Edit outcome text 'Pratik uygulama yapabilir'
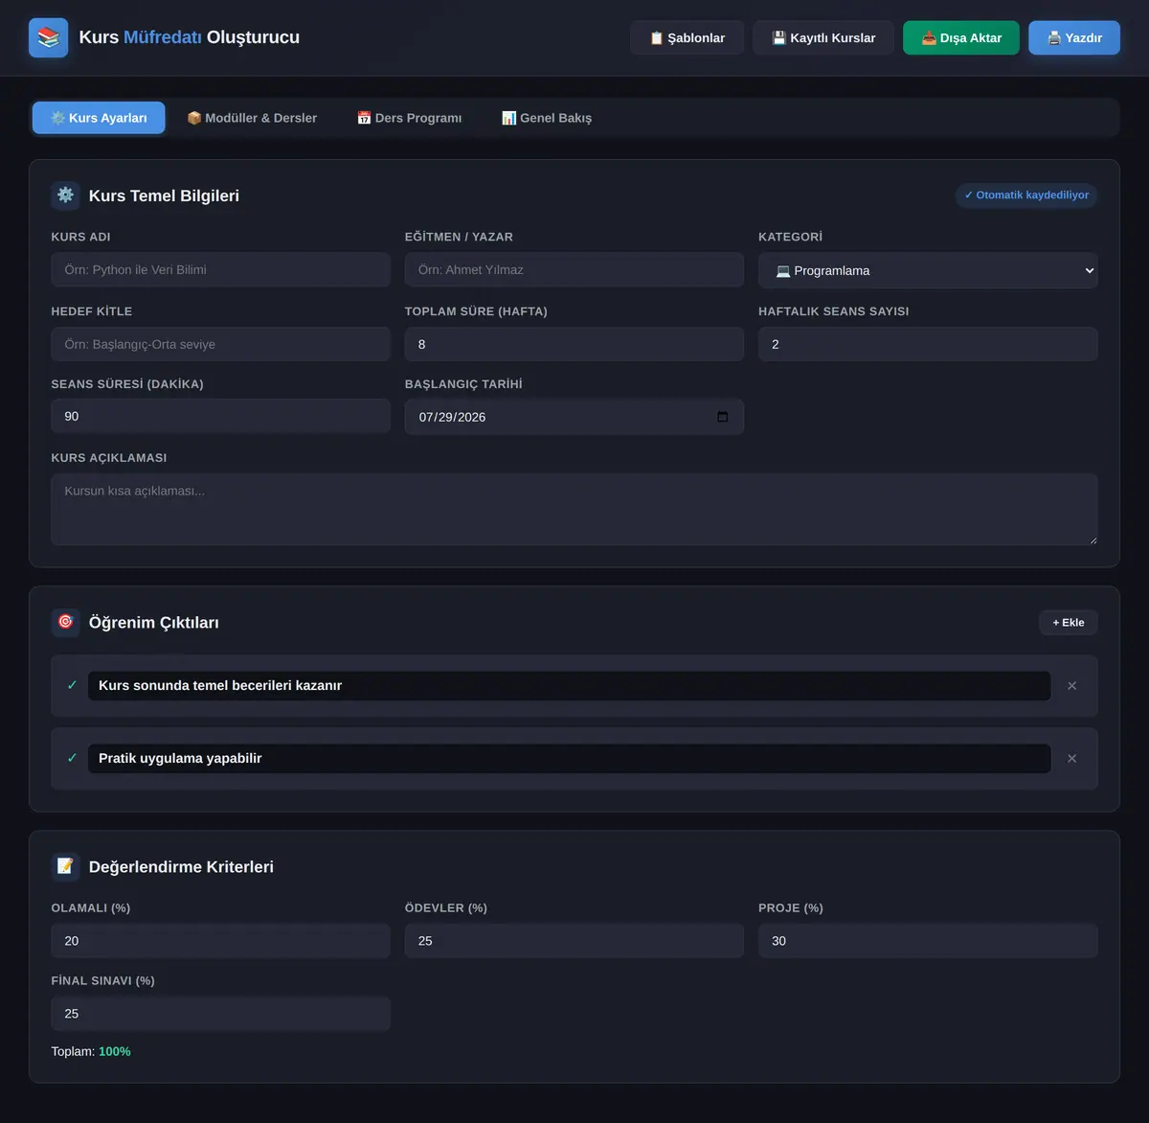This screenshot has width=1149, height=1123. pos(569,759)
